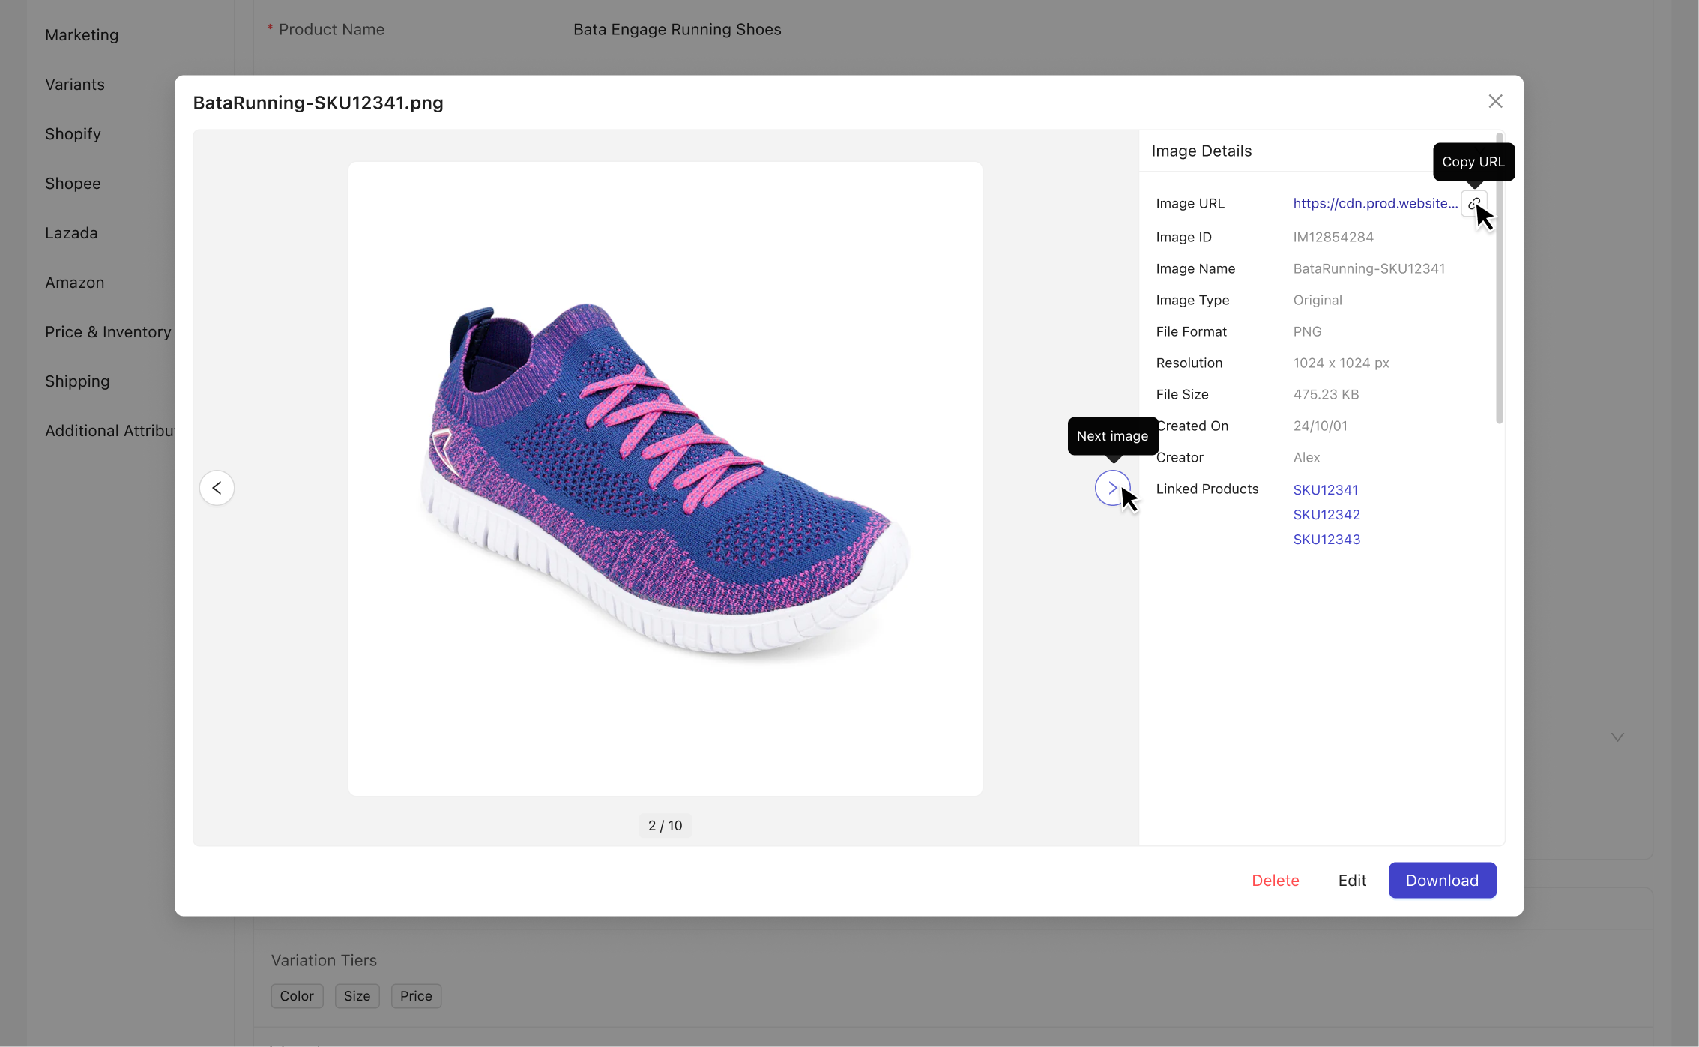This screenshot has height=1047, width=1699.
Task: Go to the Shopify sidebar section
Action: coord(73,134)
